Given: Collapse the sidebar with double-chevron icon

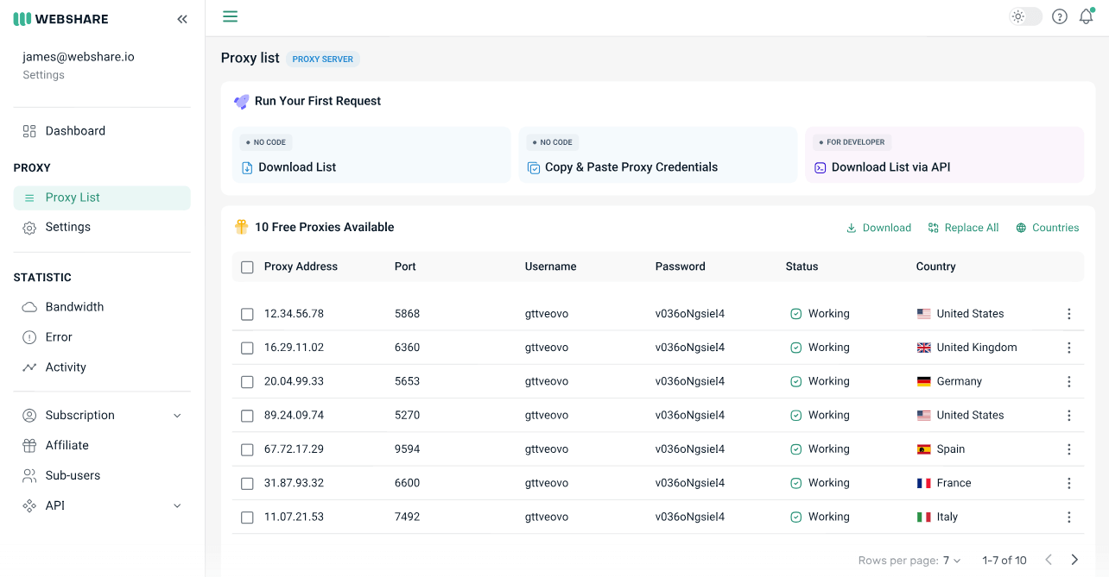Looking at the screenshot, I should click(182, 19).
